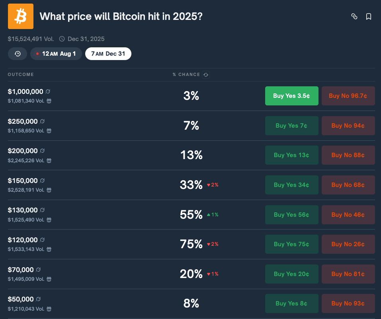Toggle the chart view for the $250,000 outcome
This screenshot has height=319, width=381.
click(x=43, y=121)
